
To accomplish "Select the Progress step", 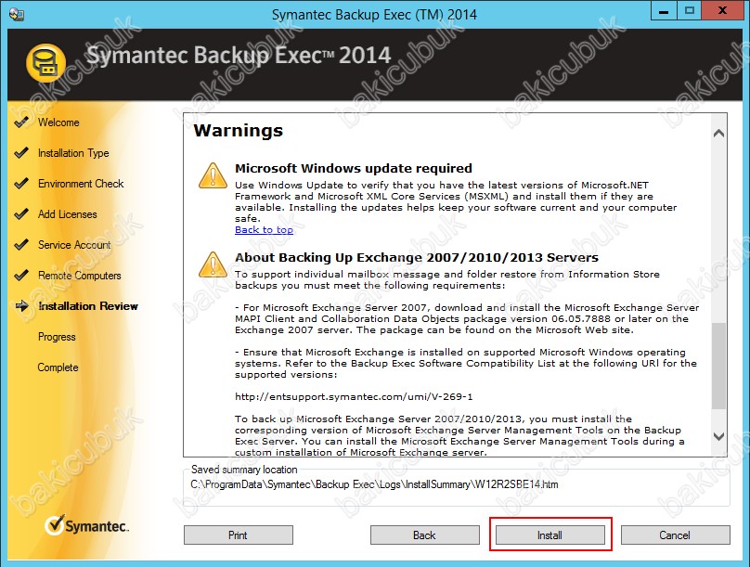I will point(57,337).
